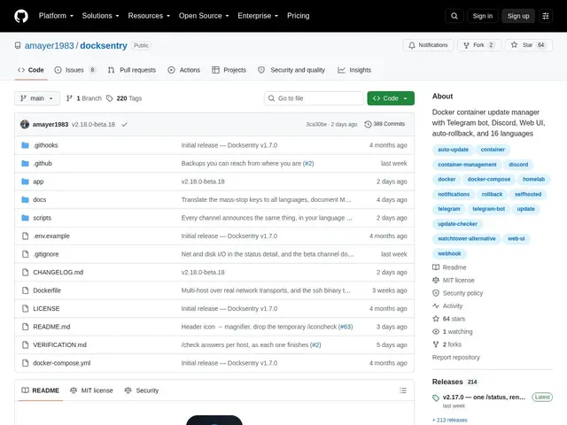
Task: Open the main branch selector dropdown
Action: tap(37, 98)
